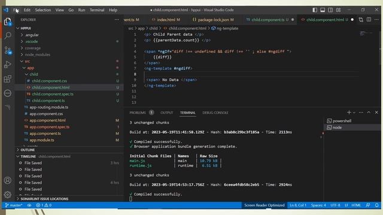Screen dimensions: 383x215
Task: Open the new terminal profile dropdown arrow
Action: [354, 113]
